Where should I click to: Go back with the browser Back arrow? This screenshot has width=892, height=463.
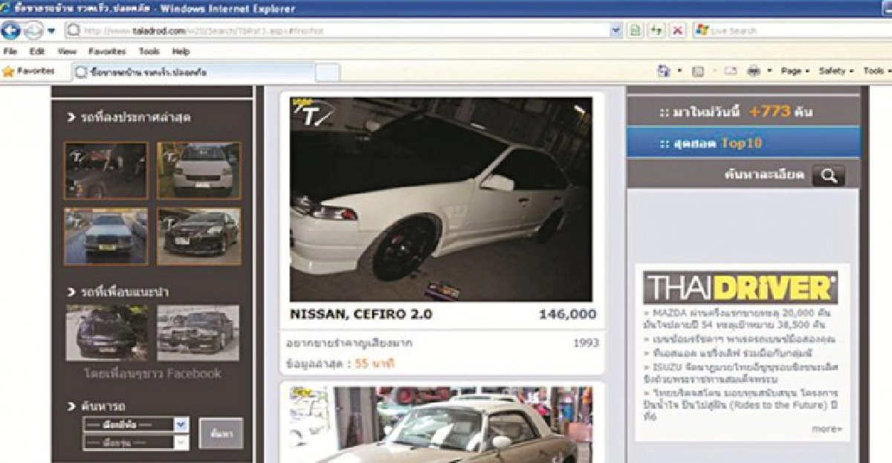click(11, 30)
